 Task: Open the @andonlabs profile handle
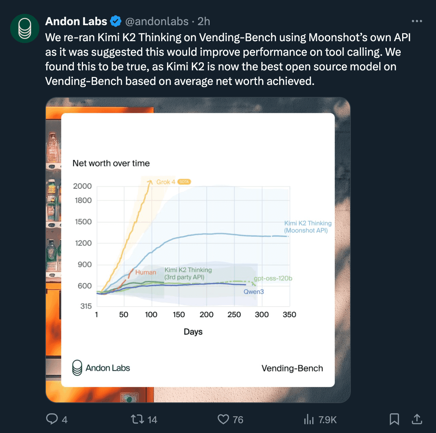[156, 21]
